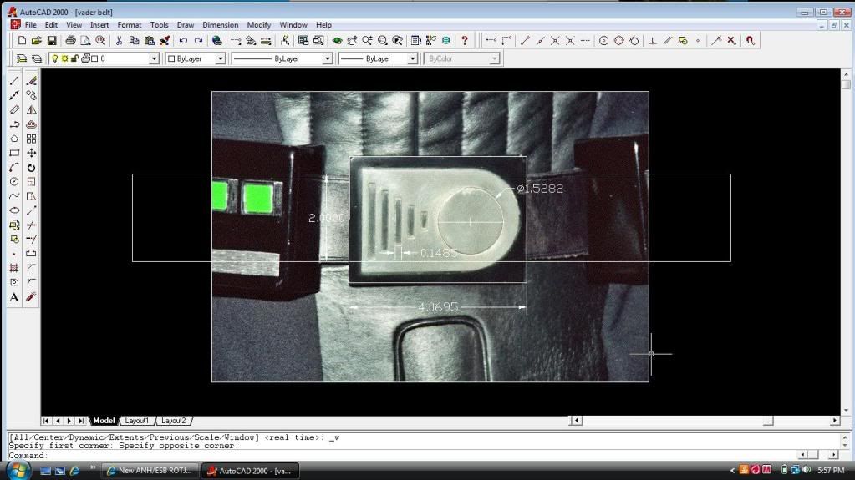
Task: Toggle layer 0 freeze sun icon
Action: tap(64, 58)
